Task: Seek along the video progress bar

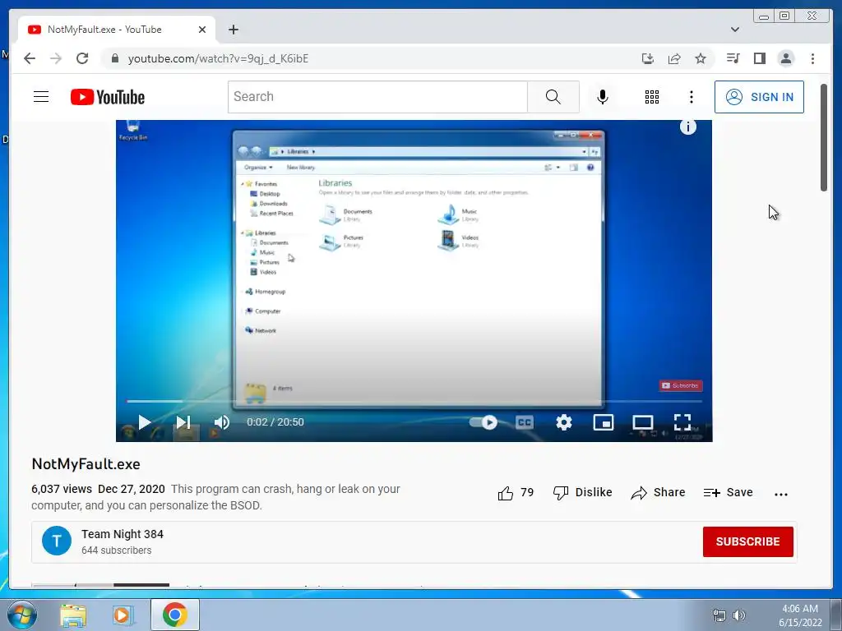Action: coord(414,401)
